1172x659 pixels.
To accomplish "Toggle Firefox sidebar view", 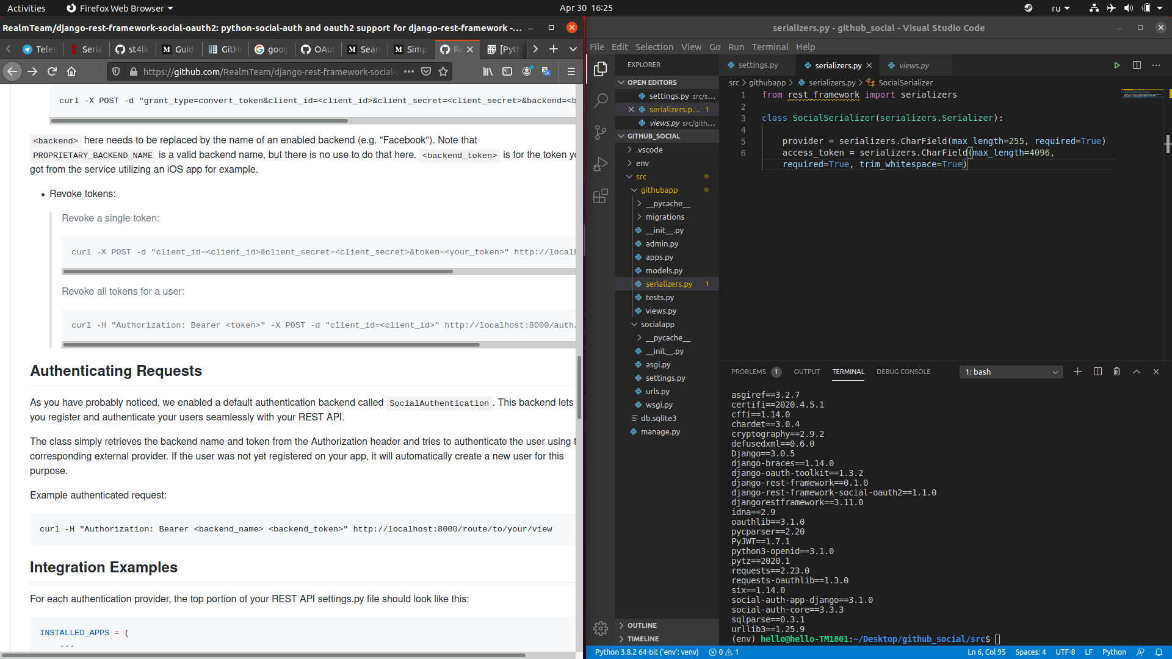I will tap(507, 71).
